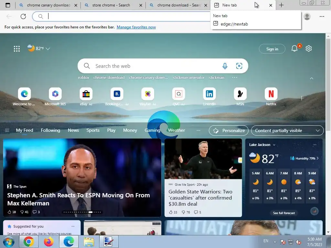Open File Explorer from taskbar

click(89, 242)
